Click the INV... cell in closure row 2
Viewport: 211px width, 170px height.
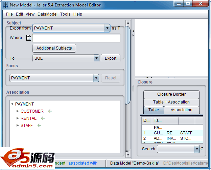[x=171, y=138]
